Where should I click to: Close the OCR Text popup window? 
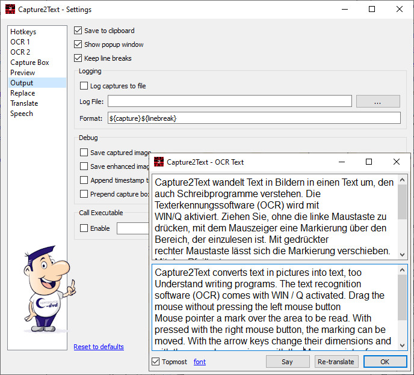point(397,162)
